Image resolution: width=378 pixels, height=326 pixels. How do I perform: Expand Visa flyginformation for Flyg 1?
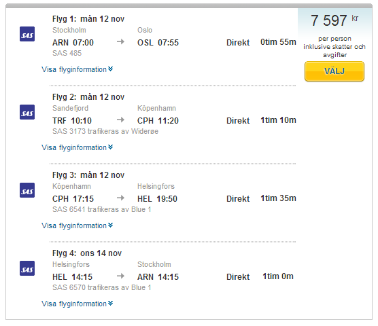[77, 69]
